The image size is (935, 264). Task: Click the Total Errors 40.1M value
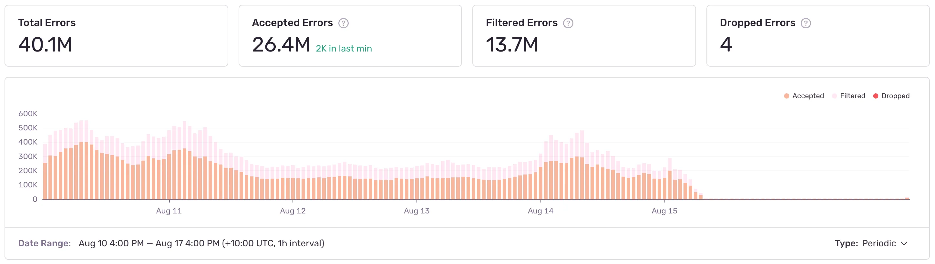pos(46,44)
